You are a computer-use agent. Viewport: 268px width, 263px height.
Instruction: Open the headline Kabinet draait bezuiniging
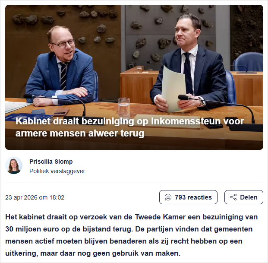point(129,127)
